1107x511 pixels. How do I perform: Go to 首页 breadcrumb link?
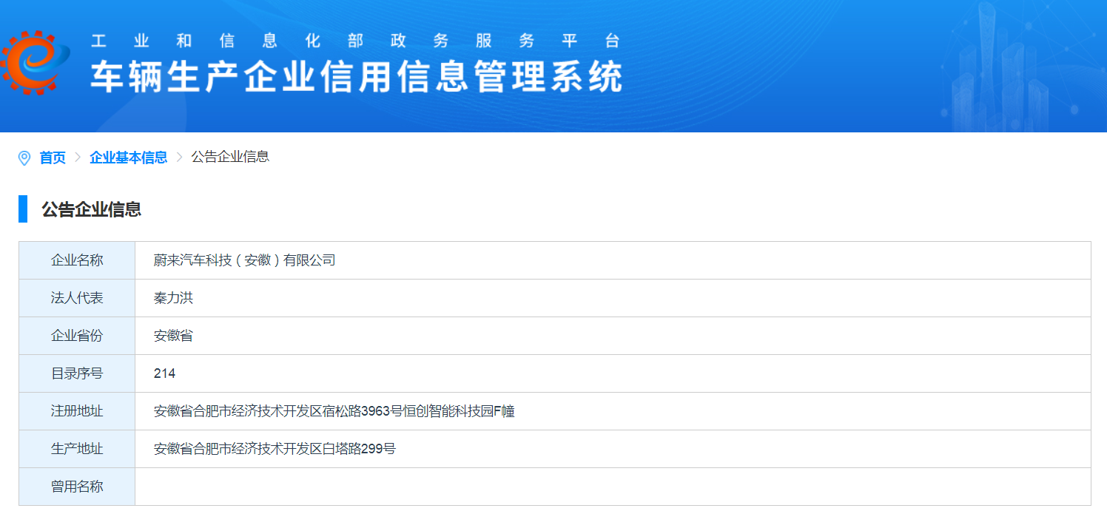click(53, 158)
